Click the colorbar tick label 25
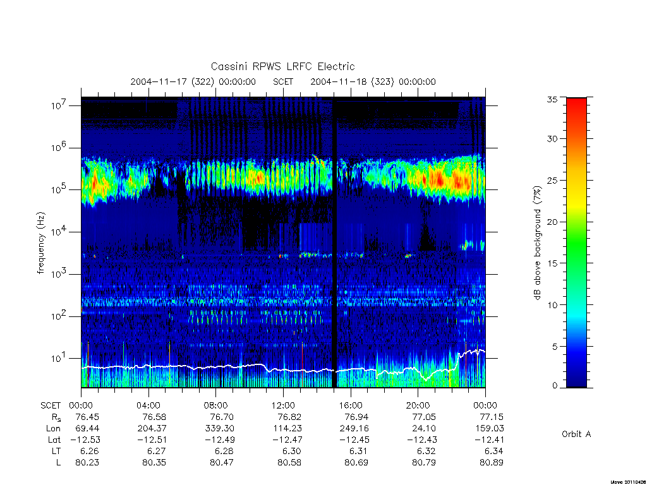647x485 pixels. [x=552, y=180]
